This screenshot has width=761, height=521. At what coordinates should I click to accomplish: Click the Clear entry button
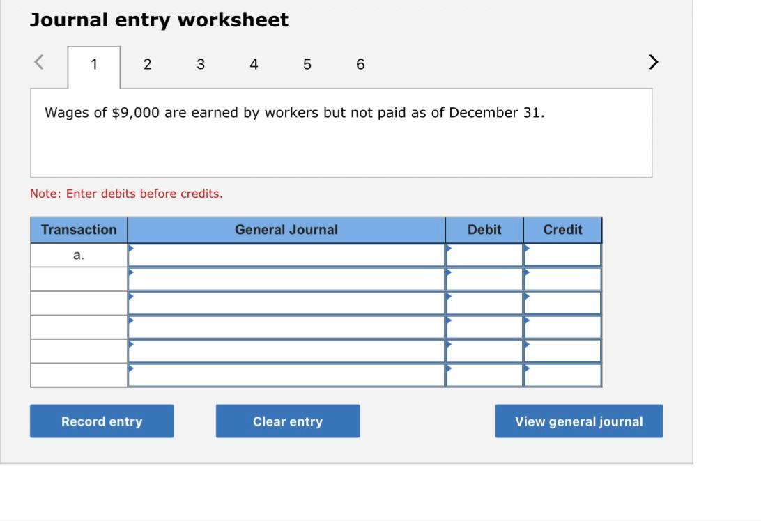click(x=288, y=421)
